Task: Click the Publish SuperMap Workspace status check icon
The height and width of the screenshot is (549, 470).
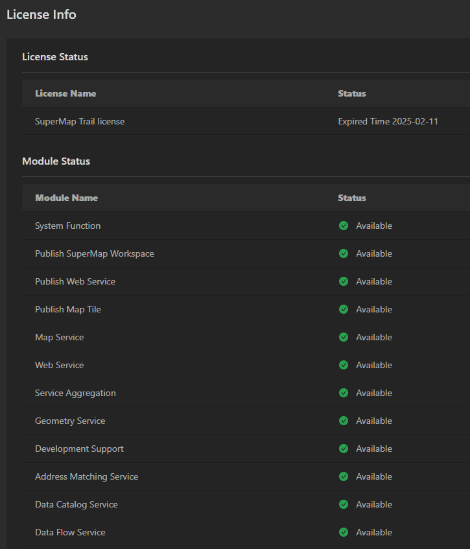Action: [344, 253]
